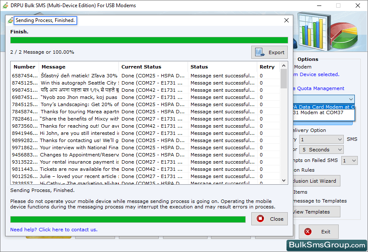Click the message list scrollbar thumb
The height and width of the screenshot is (252, 368).
284,79
